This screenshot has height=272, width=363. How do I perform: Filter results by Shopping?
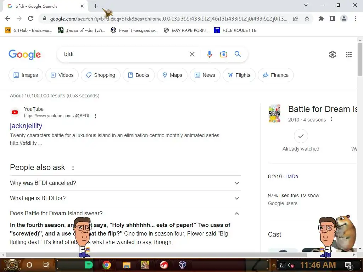tap(100, 75)
